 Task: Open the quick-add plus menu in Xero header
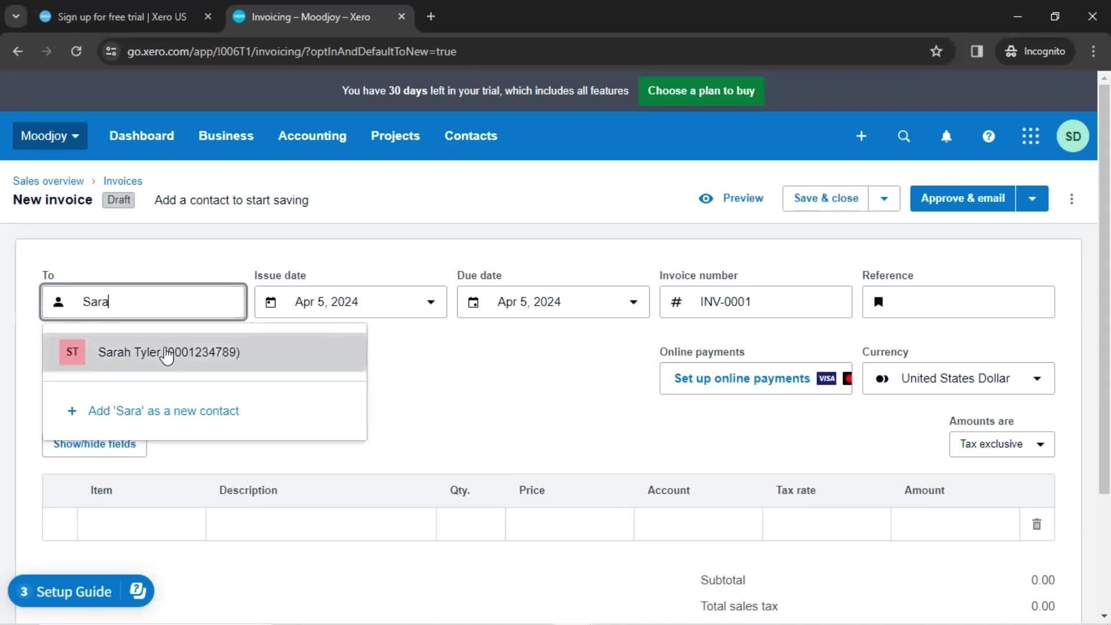click(x=861, y=136)
